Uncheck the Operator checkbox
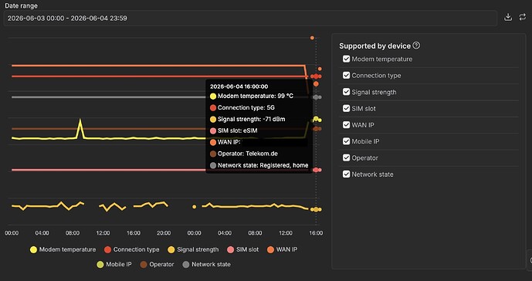 coord(346,157)
